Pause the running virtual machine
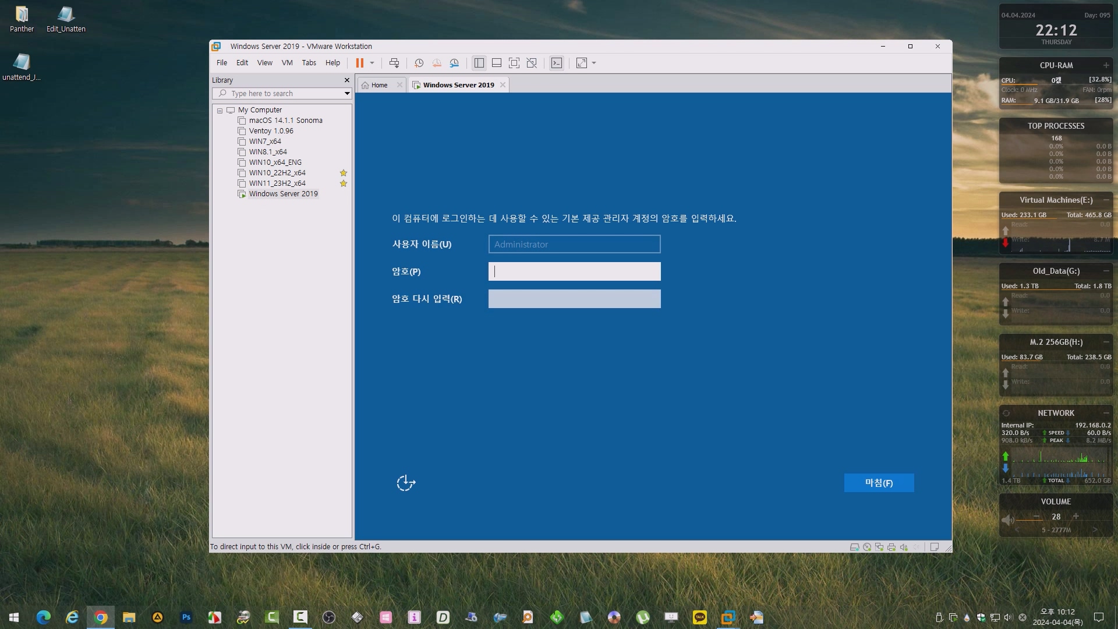The image size is (1118, 629). [x=360, y=63]
